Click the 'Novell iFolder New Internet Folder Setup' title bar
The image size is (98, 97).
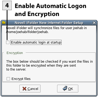click(49, 23)
